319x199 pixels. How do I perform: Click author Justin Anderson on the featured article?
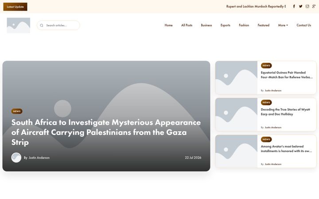pyautogui.click(x=39, y=157)
